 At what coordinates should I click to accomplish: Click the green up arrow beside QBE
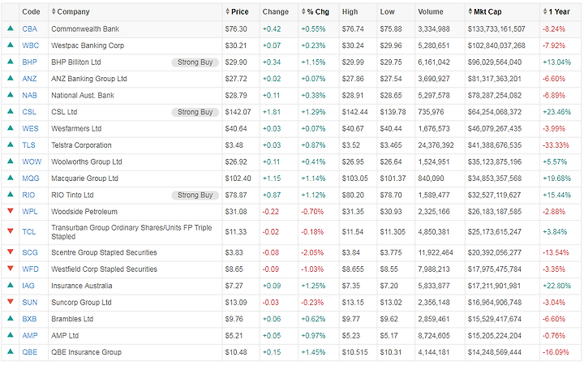10,352
